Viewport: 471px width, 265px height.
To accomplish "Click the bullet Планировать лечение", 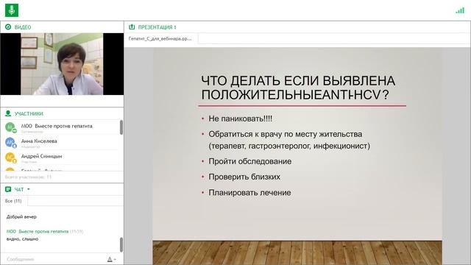I will (249, 193).
